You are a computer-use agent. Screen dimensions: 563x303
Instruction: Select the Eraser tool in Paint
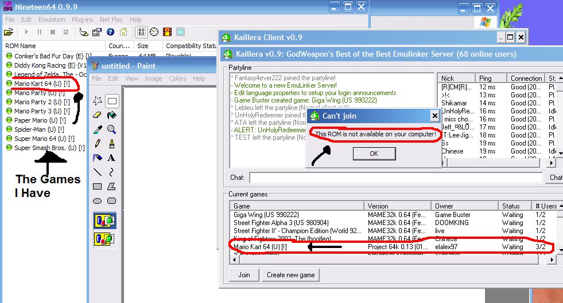coord(98,115)
